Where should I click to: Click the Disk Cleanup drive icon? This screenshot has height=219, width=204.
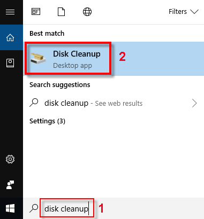pos(37,58)
